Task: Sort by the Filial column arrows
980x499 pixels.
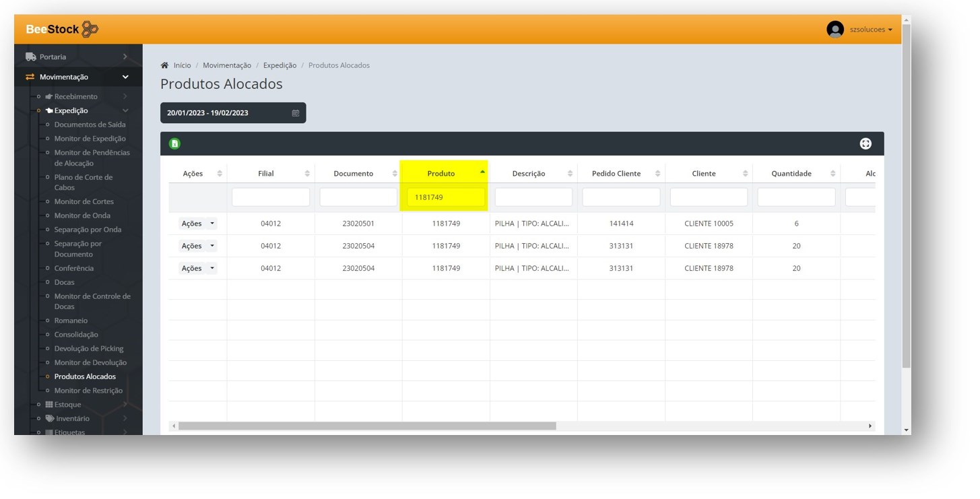Action: pyautogui.click(x=307, y=174)
